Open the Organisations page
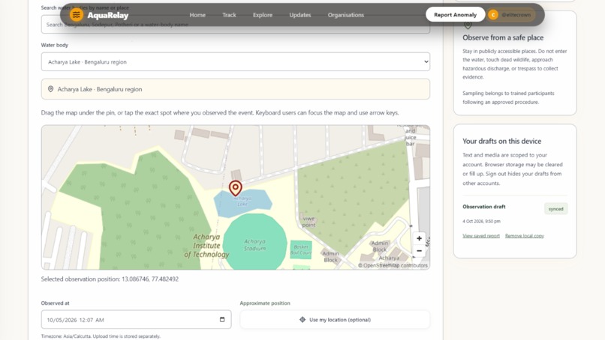605x340 pixels. (x=346, y=15)
